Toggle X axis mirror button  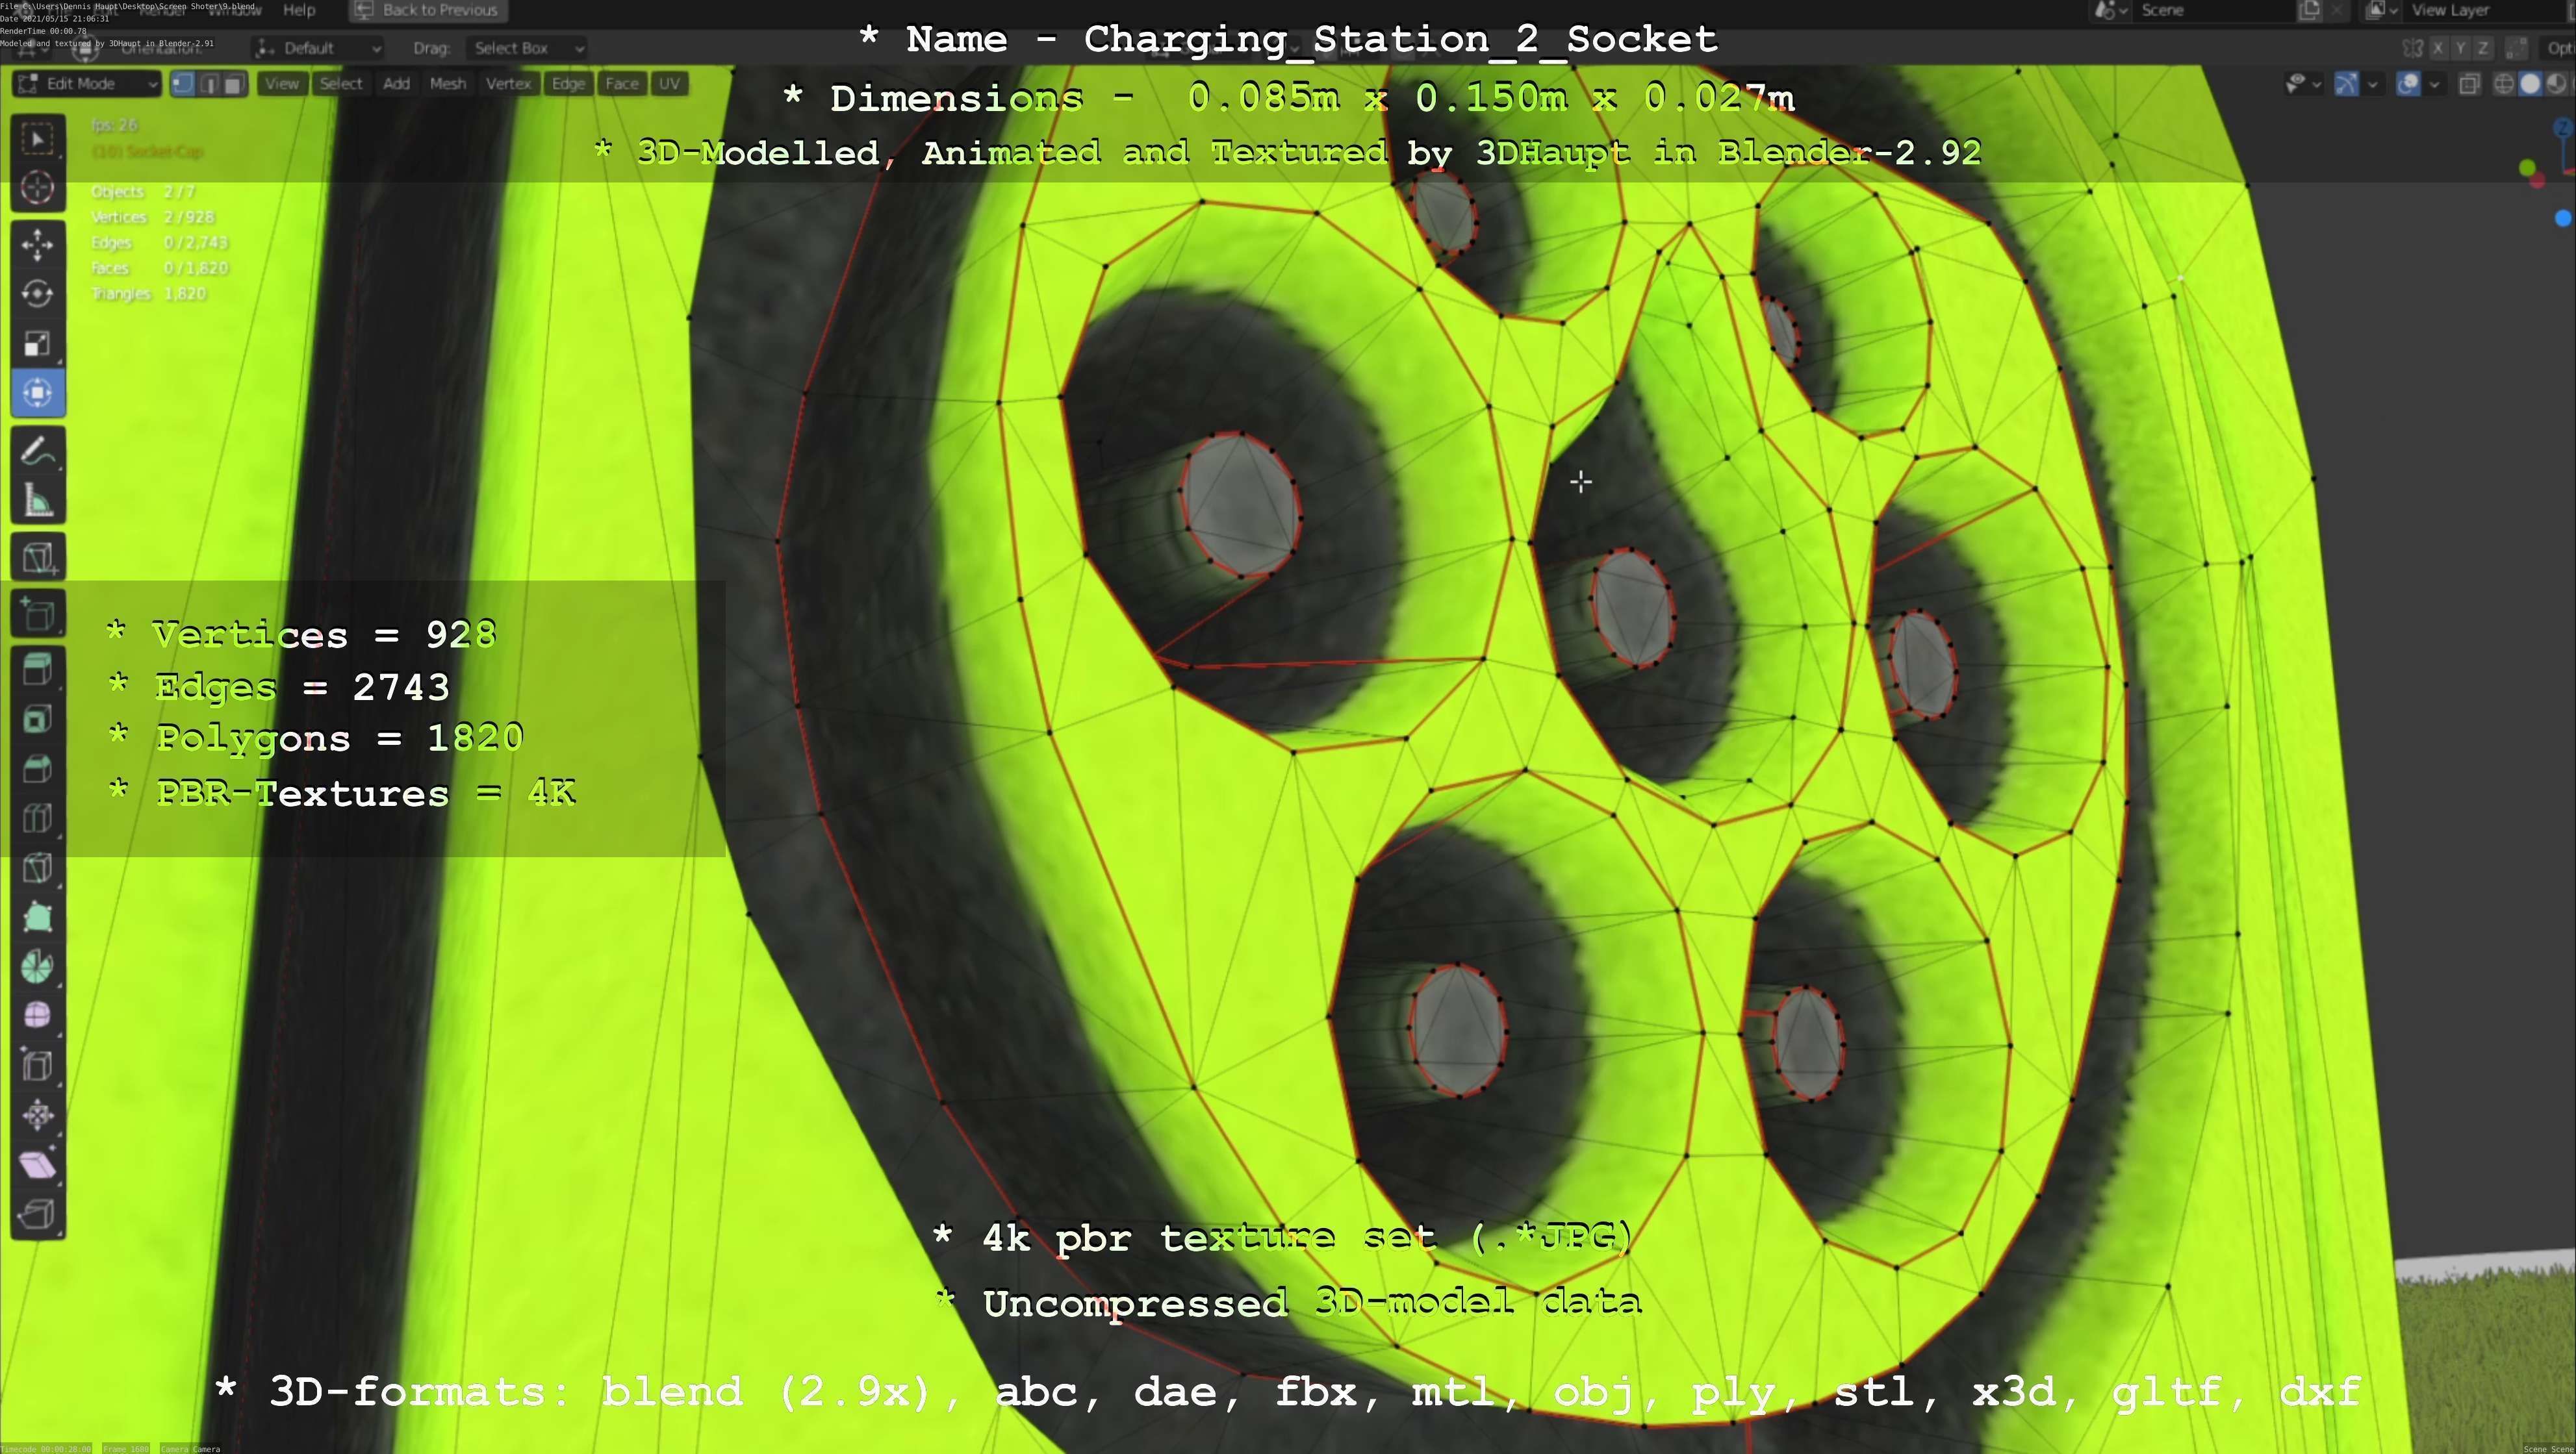2438,48
